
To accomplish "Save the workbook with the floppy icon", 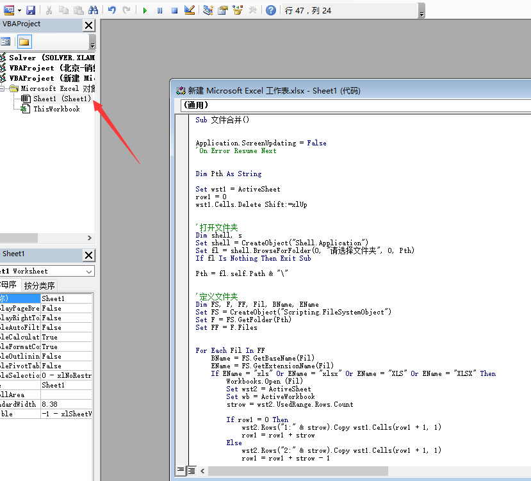I will point(31,10).
